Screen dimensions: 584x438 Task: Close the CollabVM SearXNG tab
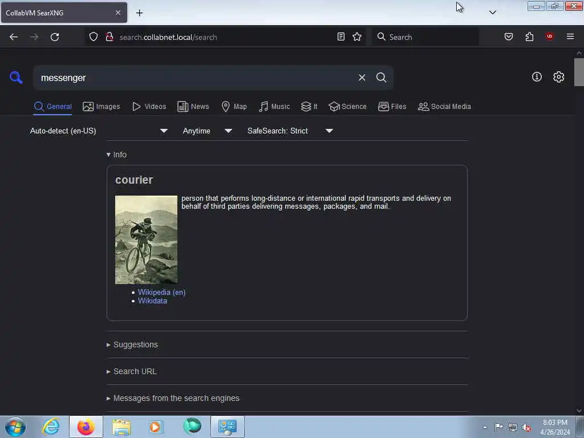tap(117, 13)
